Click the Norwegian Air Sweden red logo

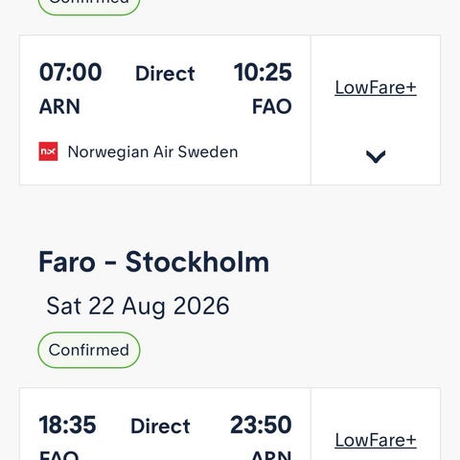point(48,151)
